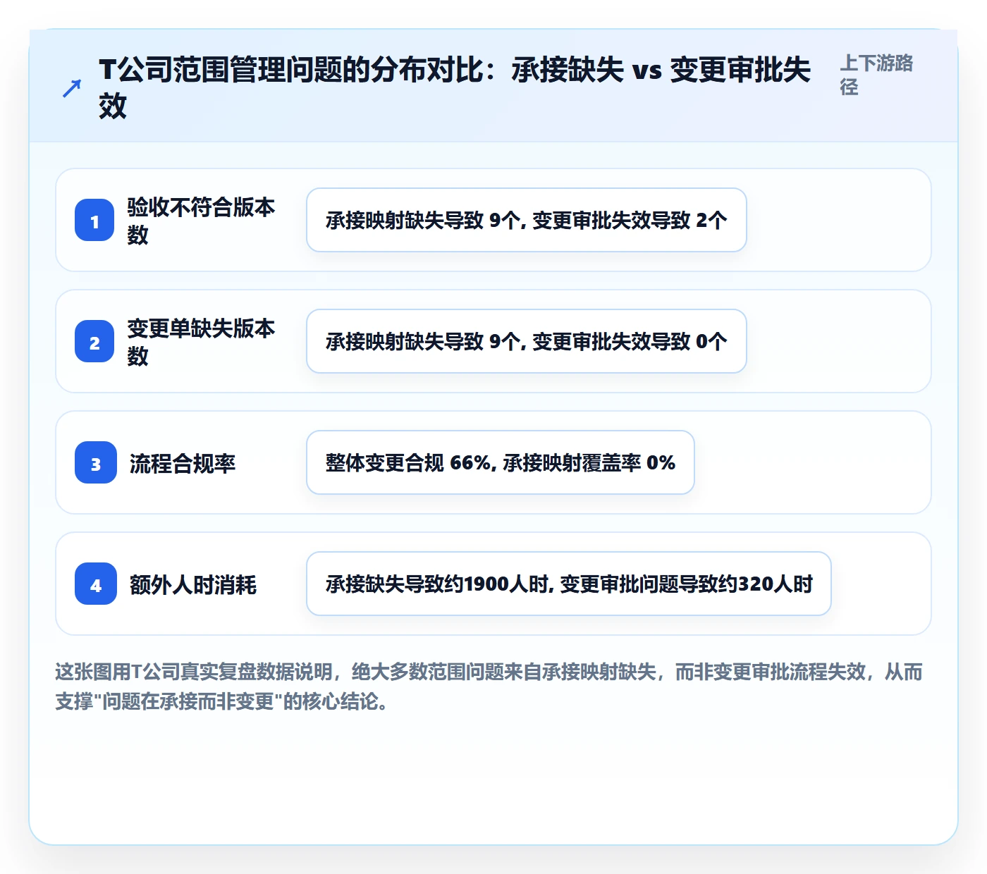Click the box reading 变更审批失效导致 2个
The image size is (987, 874).
[x=527, y=220]
